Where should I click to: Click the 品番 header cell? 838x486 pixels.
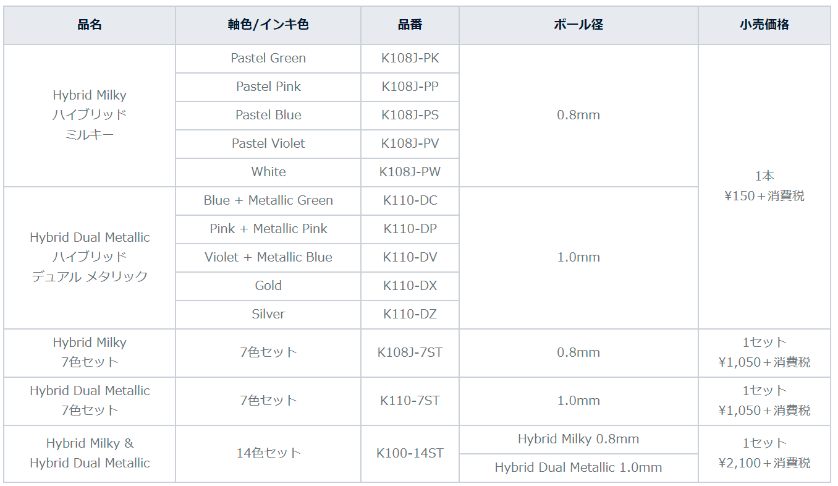410,25
